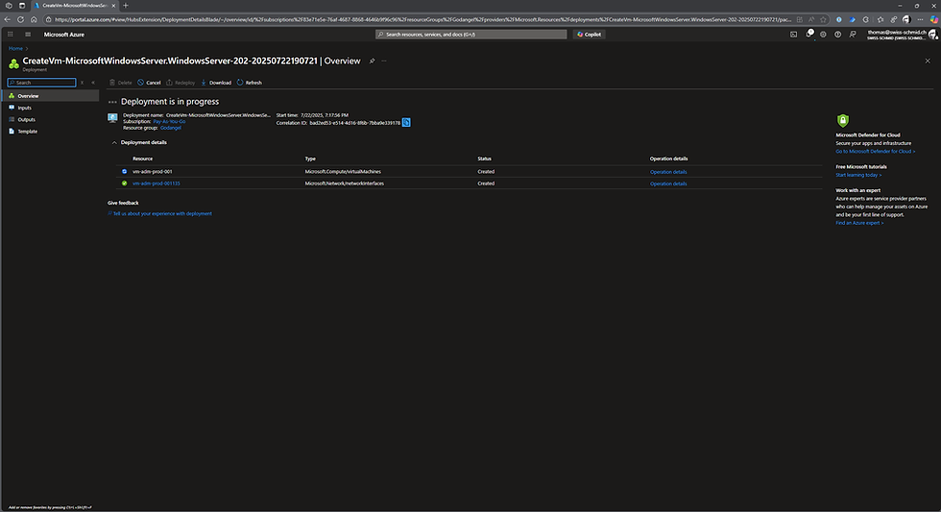Screen dimensions: 941x512
Task: Go to Microsoft Defender for Cloud
Action: click(x=875, y=151)
